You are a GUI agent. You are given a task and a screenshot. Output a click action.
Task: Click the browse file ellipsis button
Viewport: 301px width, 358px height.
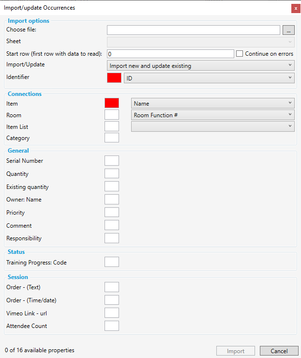click(x=288, y=30)
